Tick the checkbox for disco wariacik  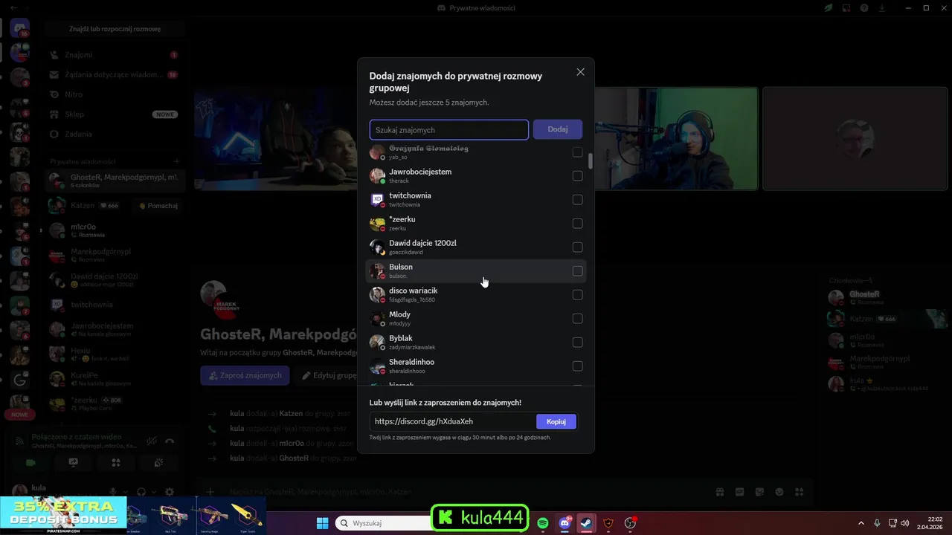tap(577, 295)
